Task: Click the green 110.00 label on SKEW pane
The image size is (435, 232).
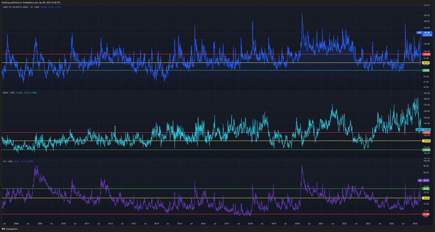Action: tap(425, 150)
